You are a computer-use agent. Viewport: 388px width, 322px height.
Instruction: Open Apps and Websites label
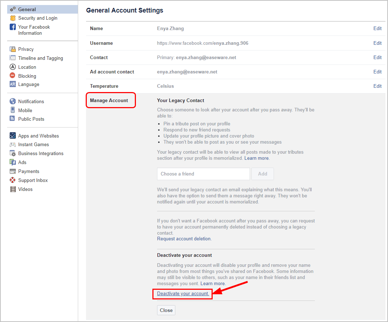38,136
